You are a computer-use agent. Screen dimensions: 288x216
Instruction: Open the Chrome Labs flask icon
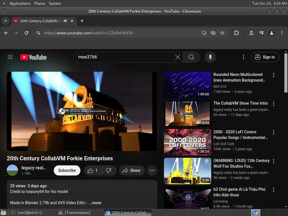pyautogui.click(x=251, y=33)
